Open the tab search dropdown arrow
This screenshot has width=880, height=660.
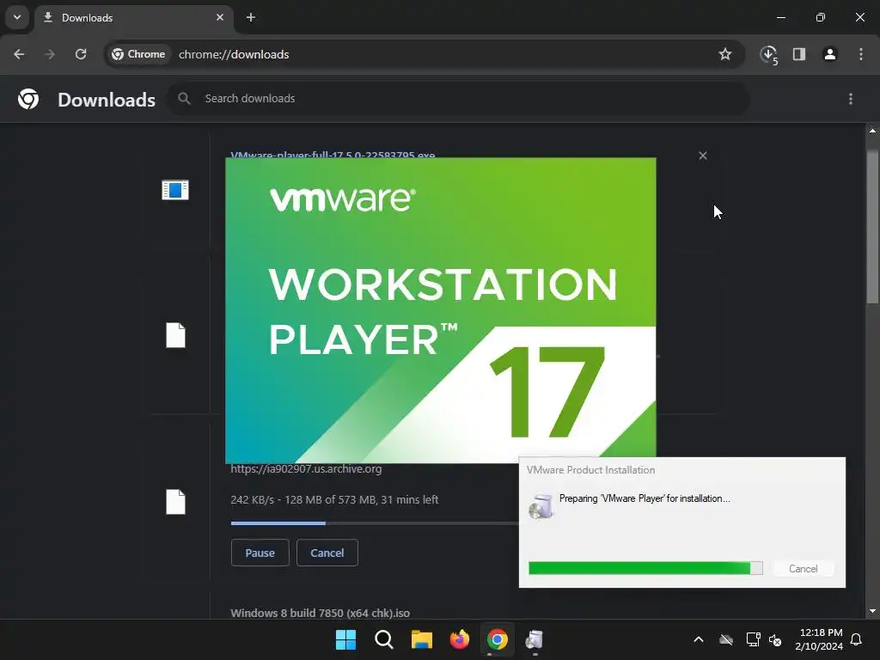coord(17,17)
